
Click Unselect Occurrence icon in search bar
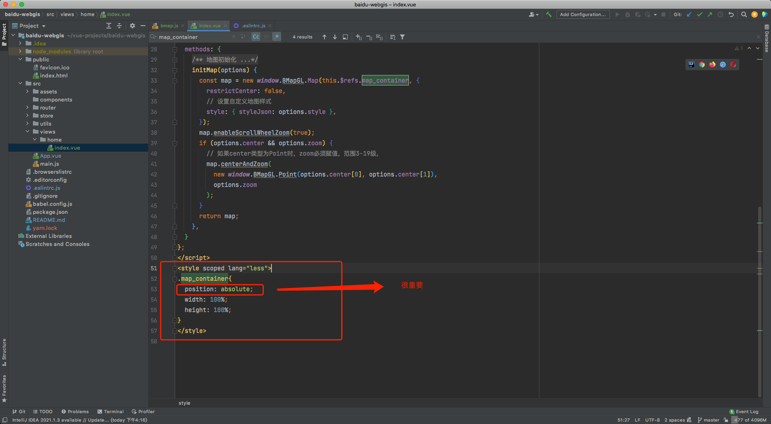click(x=369, y=37)
